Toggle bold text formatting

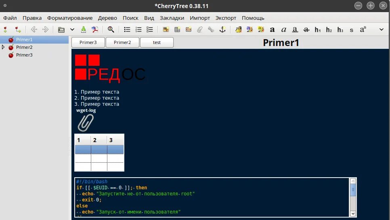coord(273,29)
